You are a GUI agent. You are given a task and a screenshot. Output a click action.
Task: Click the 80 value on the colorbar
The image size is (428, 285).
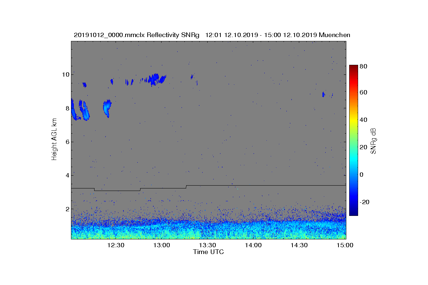point(364,66)
